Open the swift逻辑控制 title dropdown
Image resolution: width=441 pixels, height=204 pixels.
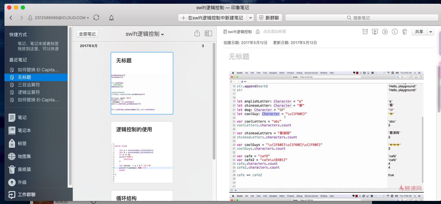tap(162, 33)
